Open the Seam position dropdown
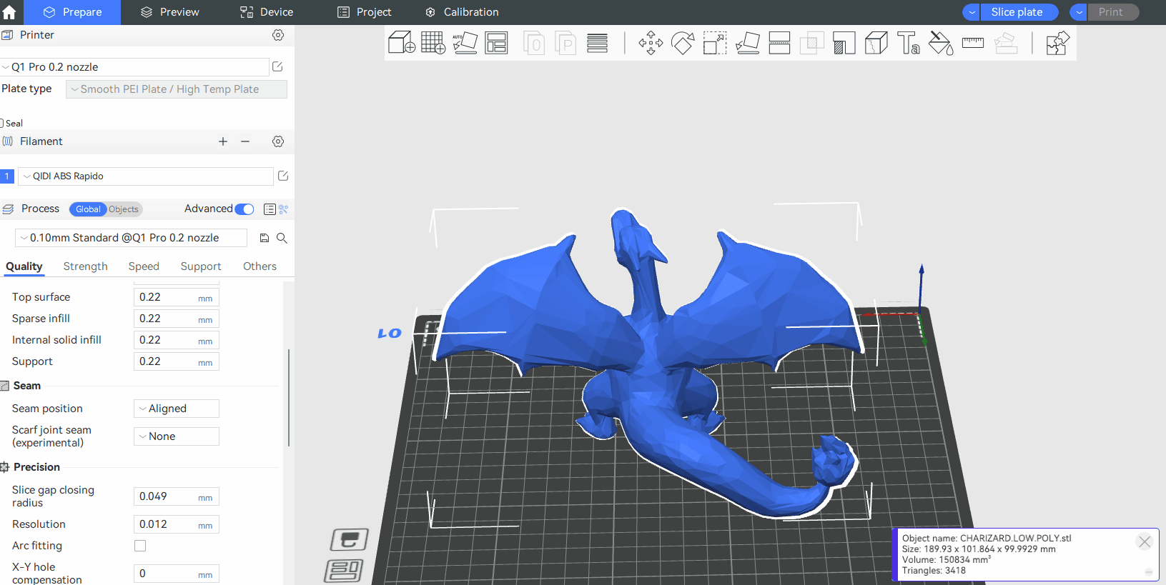1166x585 pixels. [176, 409]
